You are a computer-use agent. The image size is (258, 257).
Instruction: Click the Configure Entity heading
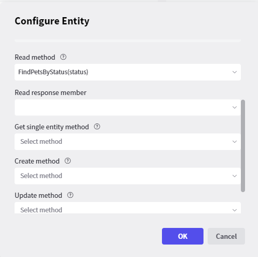tap(52, 21)
